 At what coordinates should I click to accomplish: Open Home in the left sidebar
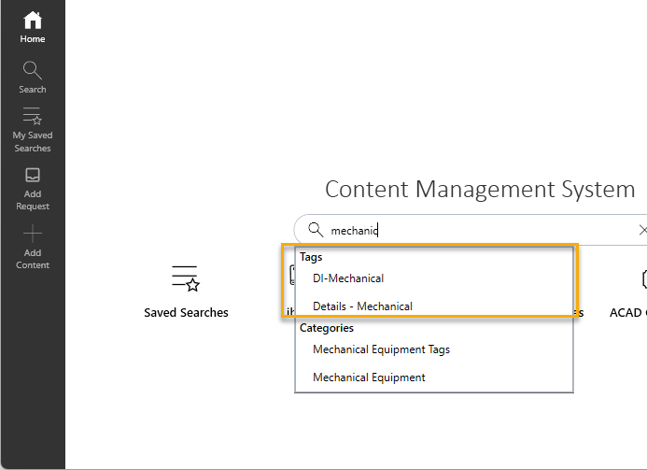(33, 27)
